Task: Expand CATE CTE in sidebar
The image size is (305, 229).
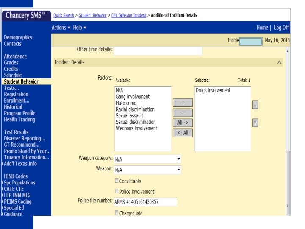Action: [14, 189]
